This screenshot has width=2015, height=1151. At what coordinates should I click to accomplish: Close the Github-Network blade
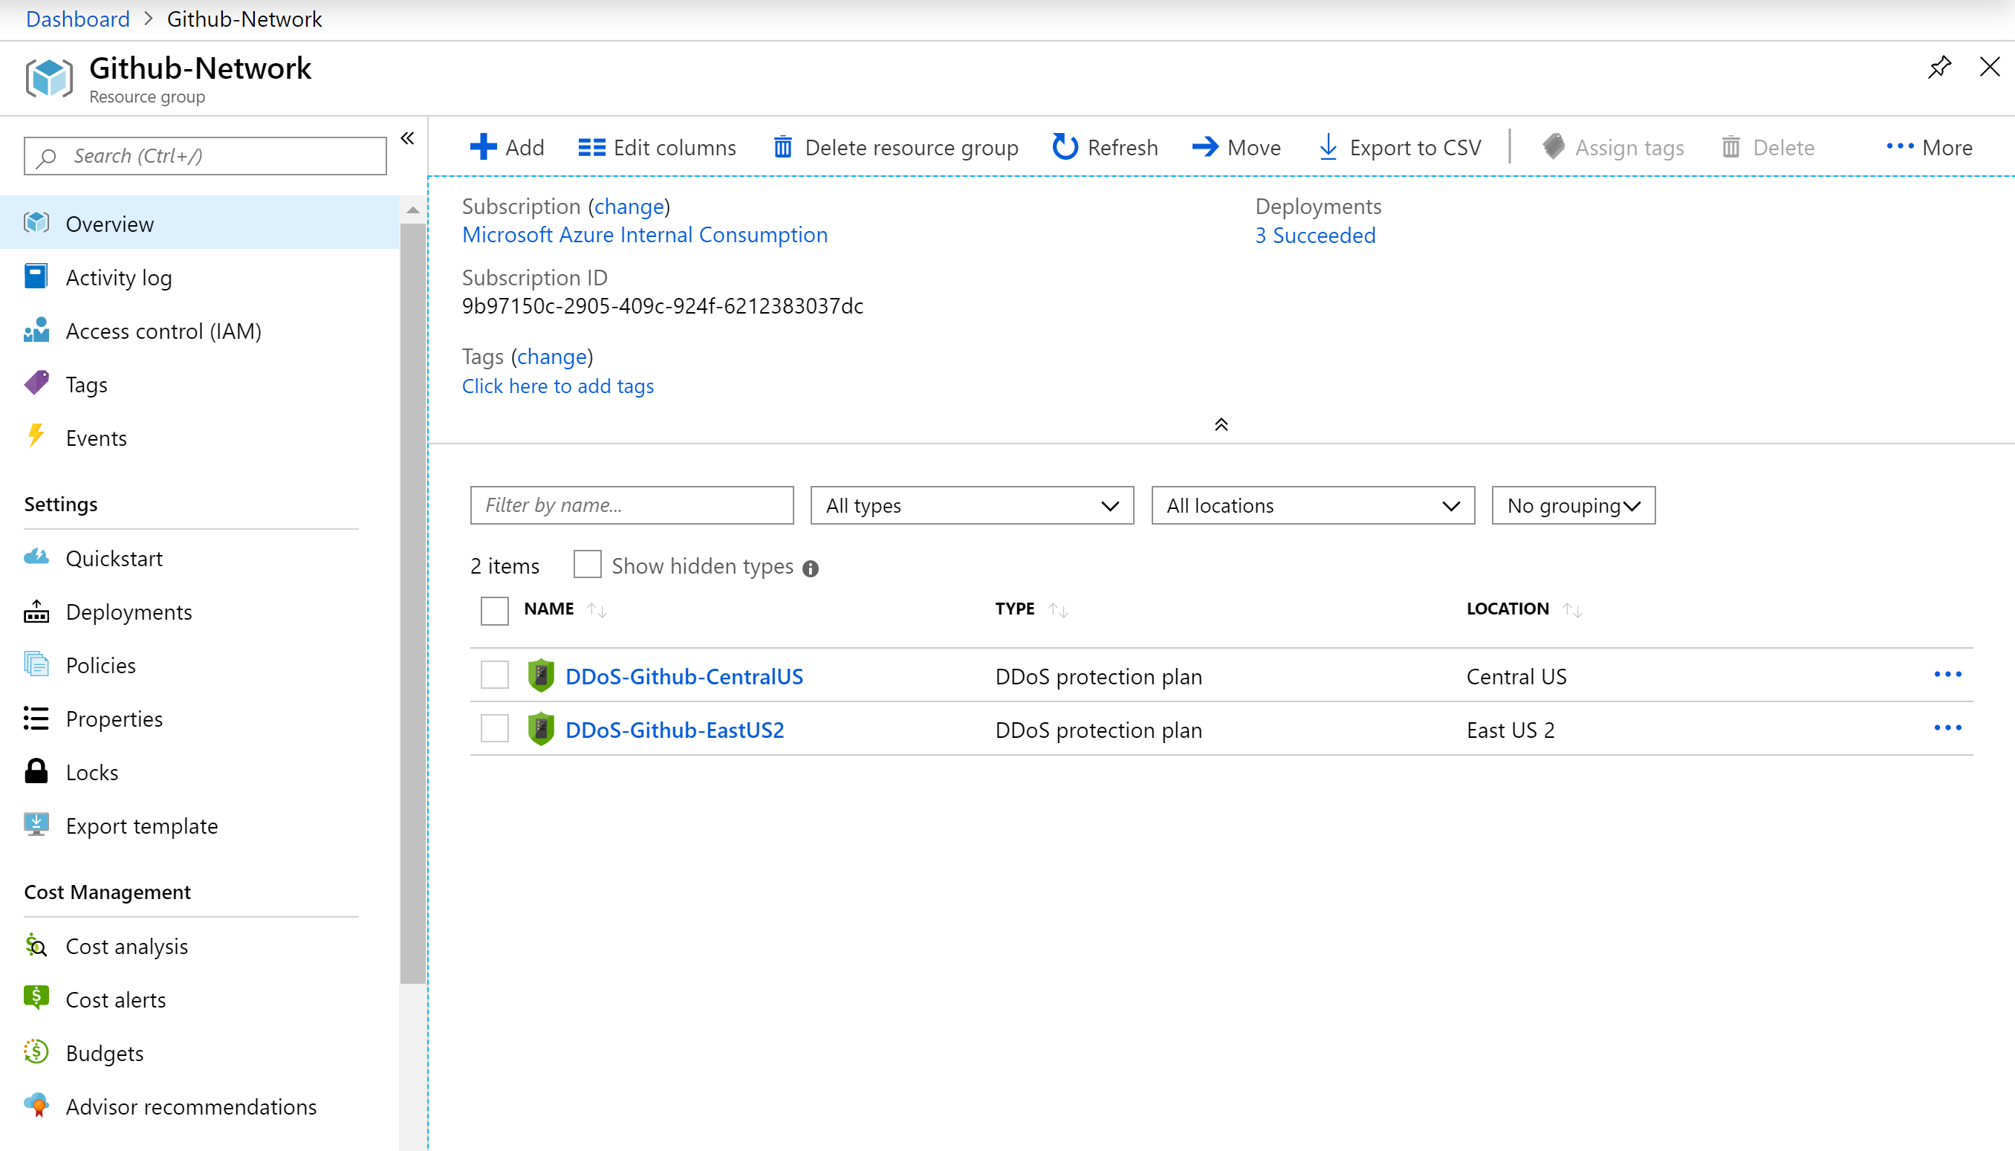(1989, 67)
